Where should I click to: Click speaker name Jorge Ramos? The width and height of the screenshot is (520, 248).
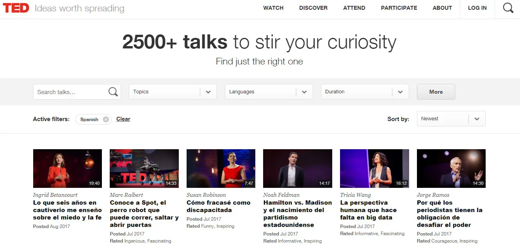click(x=433, y=195)
